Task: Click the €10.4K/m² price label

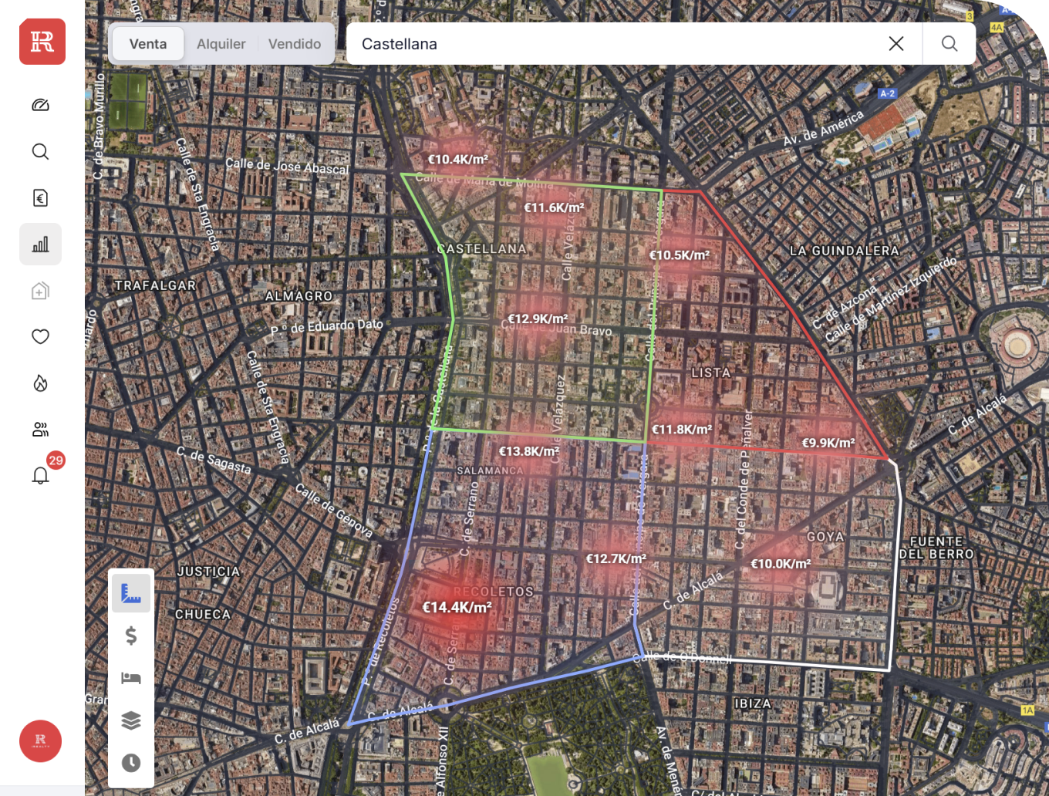Action: pyautogui.click(x=458, y=160)
